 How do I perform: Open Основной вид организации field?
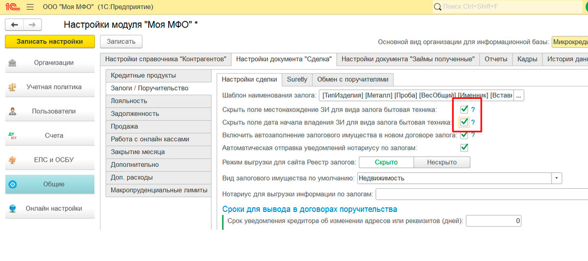tap(570, 42)
